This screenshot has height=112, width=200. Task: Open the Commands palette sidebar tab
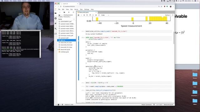(56, 24)
